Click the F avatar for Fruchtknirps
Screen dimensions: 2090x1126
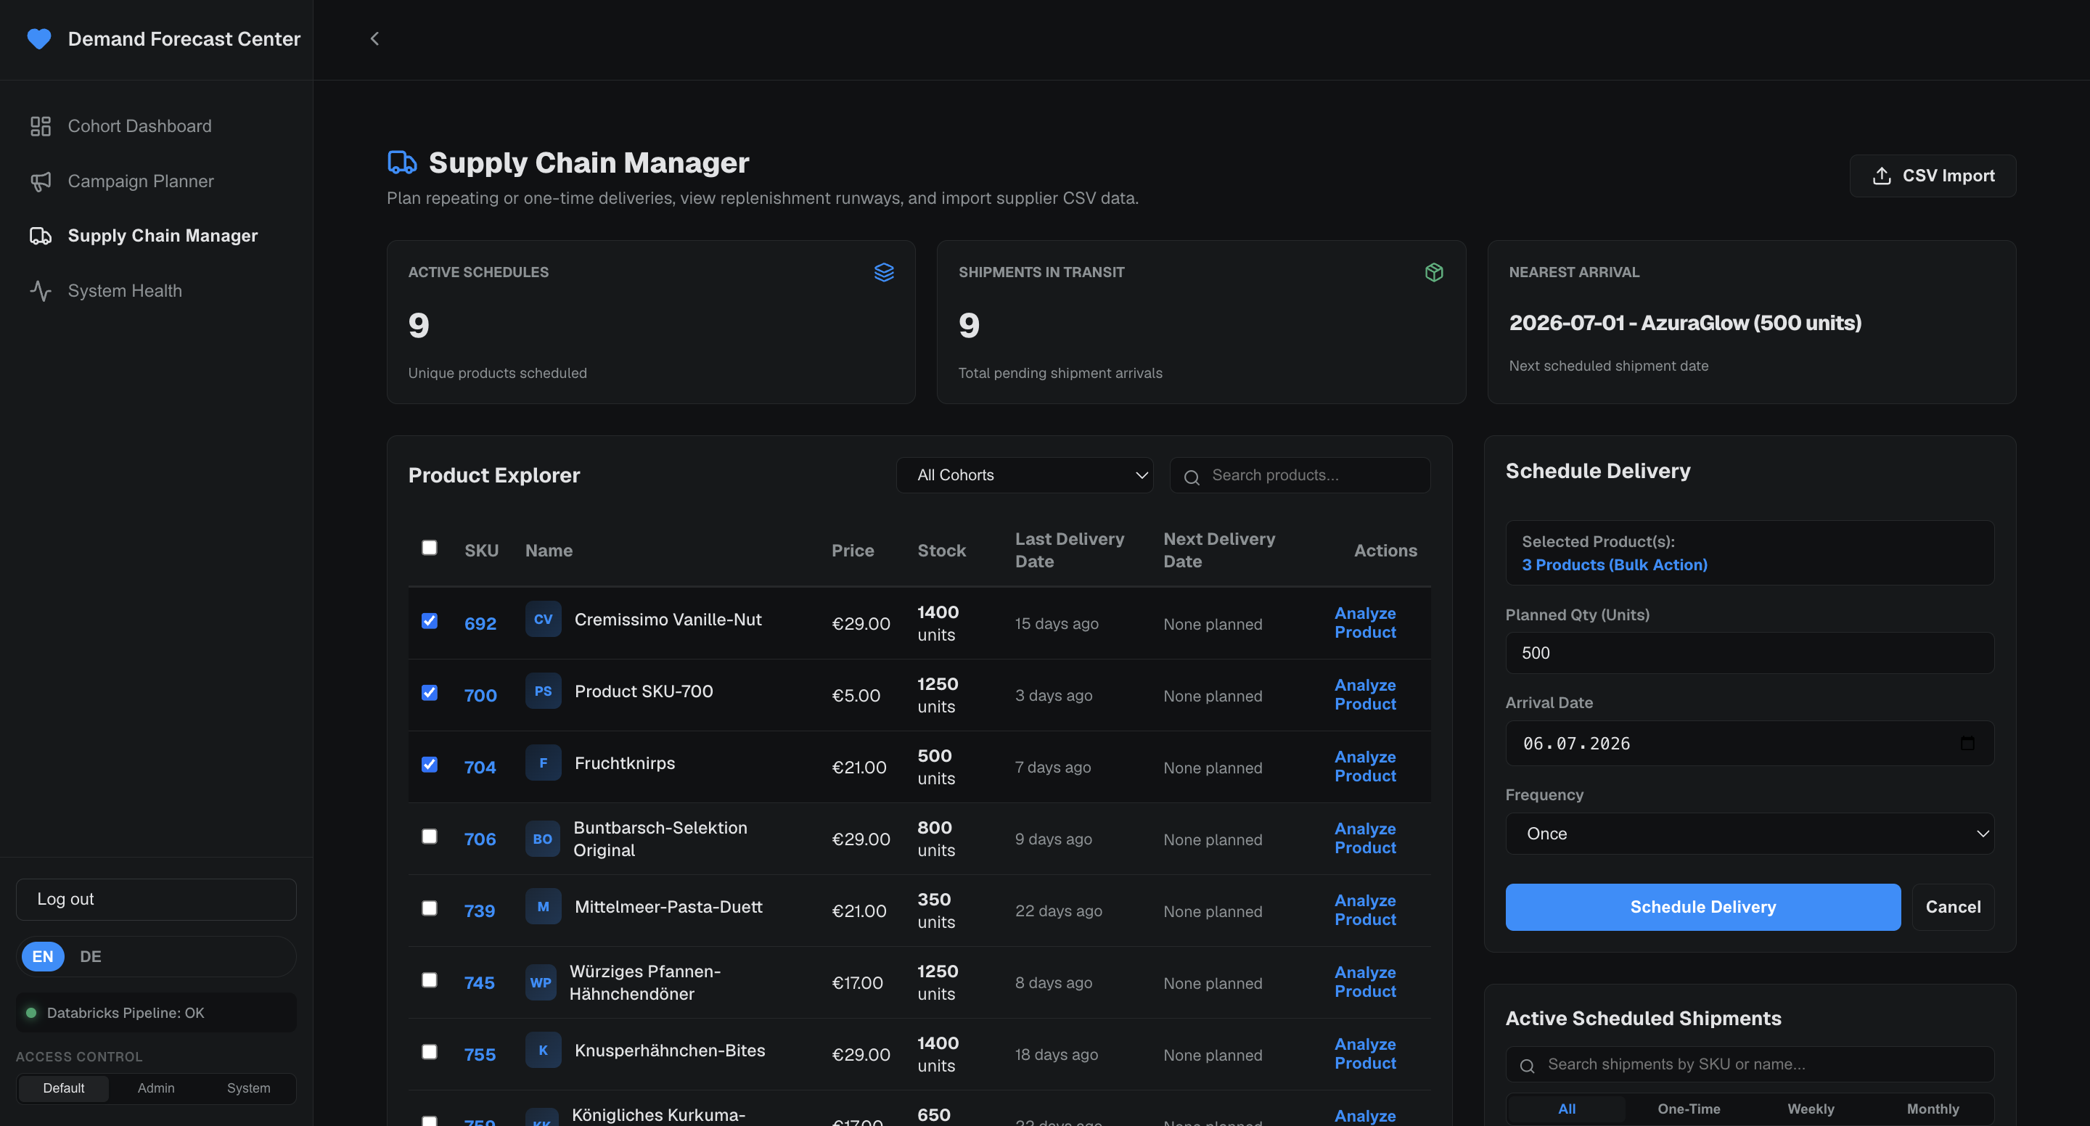543,763
